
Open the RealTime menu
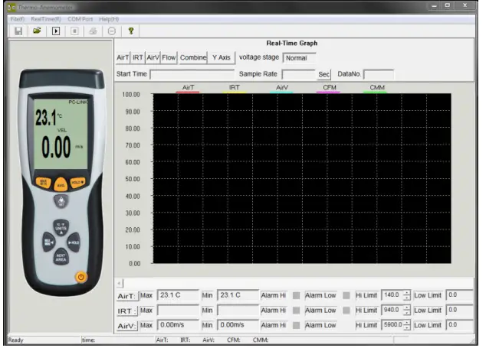coord(46,18)
